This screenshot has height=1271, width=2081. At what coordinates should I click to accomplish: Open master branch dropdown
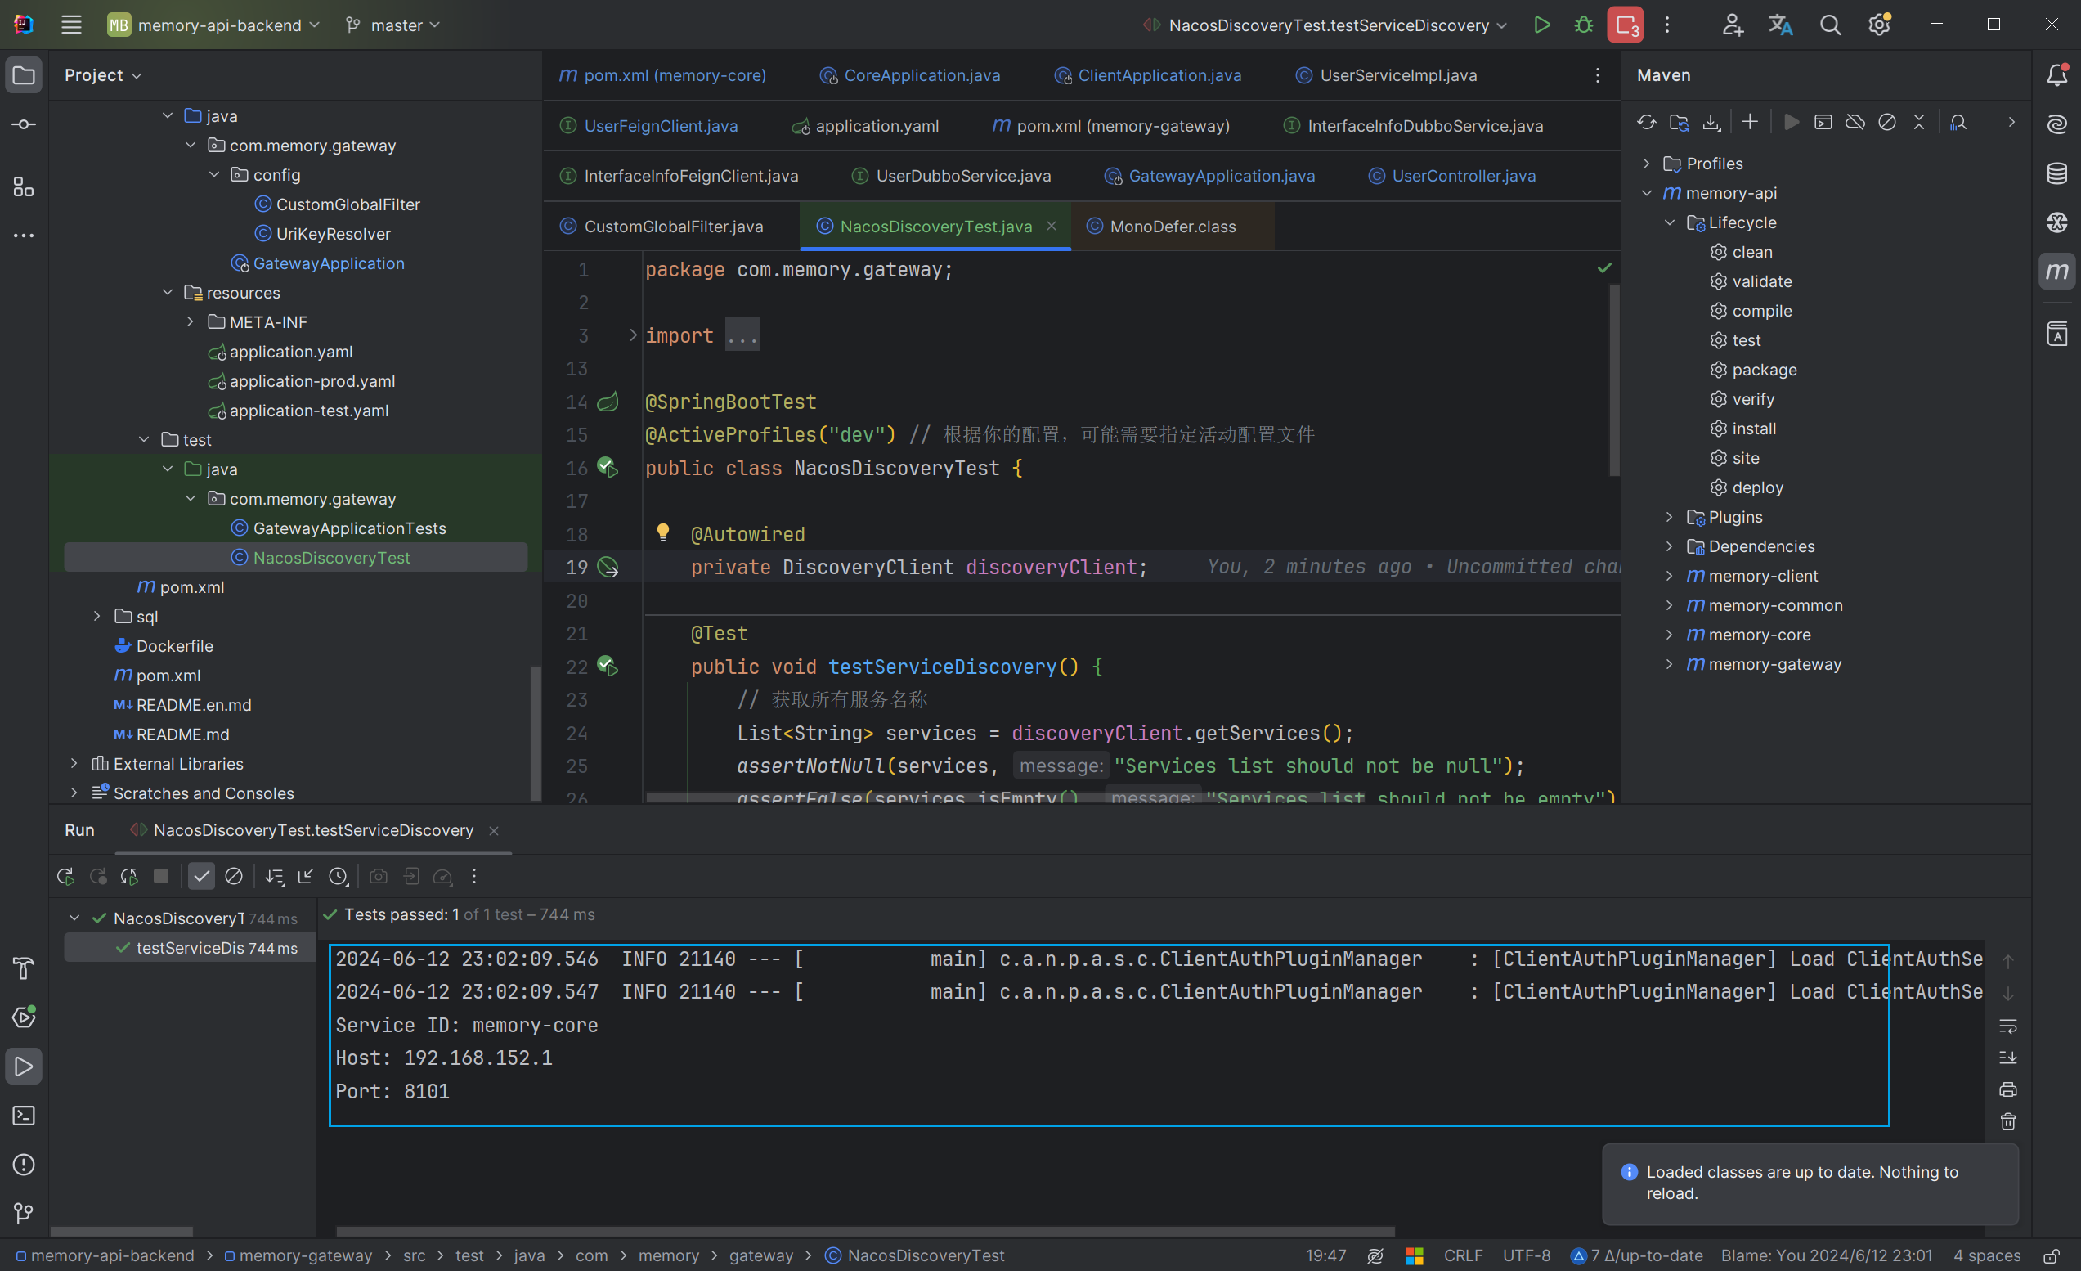(x=393, y=25)
